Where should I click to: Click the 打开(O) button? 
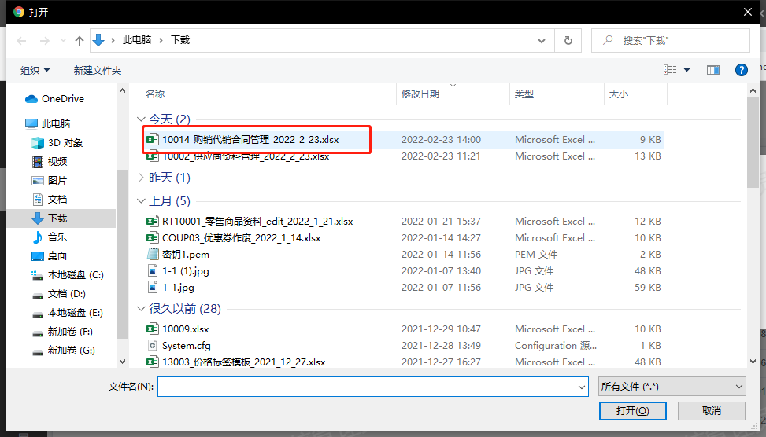[x=633, y=411]
